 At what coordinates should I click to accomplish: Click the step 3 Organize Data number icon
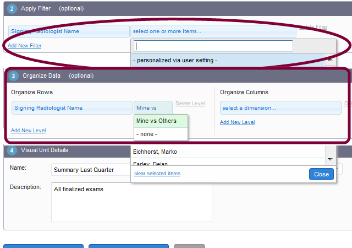tap(14, 76)
